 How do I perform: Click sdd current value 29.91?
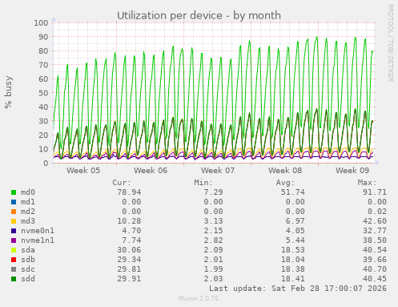click(129, 279)
